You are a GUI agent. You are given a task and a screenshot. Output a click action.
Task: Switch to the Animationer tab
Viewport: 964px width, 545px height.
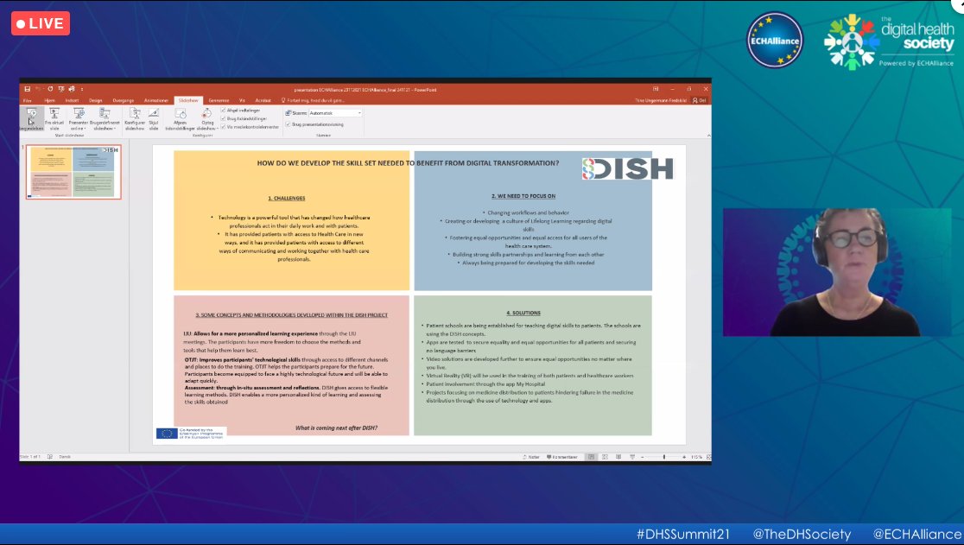point(155,100)
